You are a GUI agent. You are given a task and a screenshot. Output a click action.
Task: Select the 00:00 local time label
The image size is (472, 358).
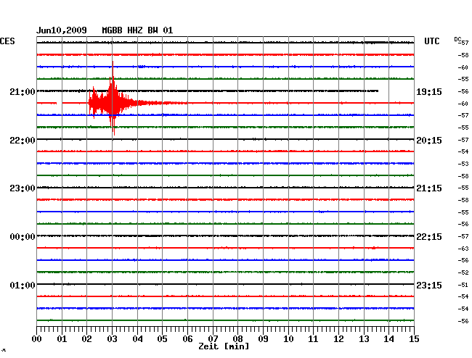[x=23, y=237]
